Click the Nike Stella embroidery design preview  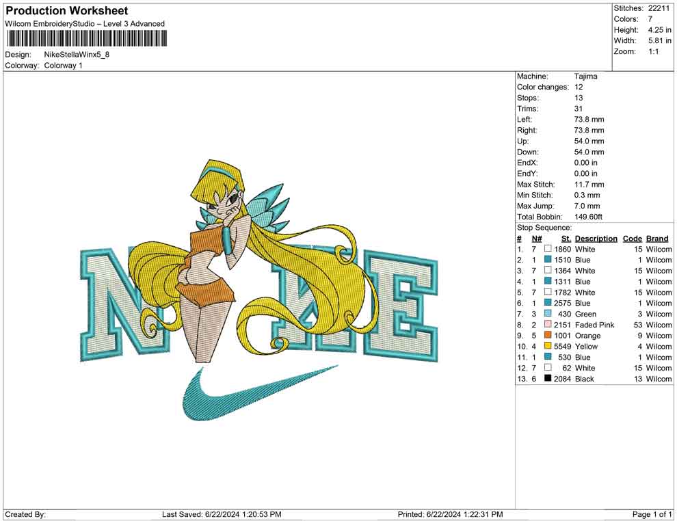(x=259, y=290)
